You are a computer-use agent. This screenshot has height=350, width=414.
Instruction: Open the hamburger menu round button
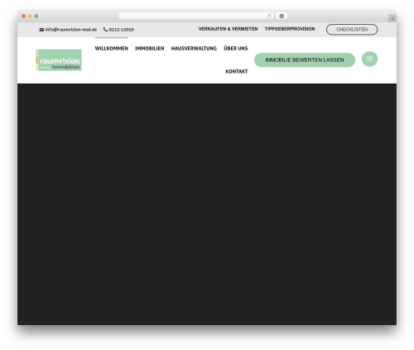pyautogui.click(x=369, y=59)
